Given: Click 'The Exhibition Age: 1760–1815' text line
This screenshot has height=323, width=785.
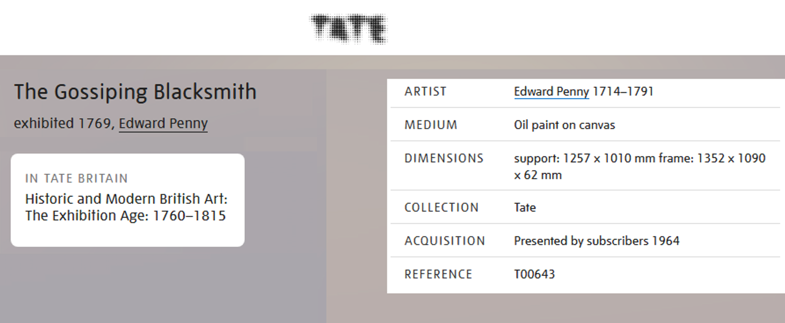Looking at the screenshot, I should click(x=126, y=216).
